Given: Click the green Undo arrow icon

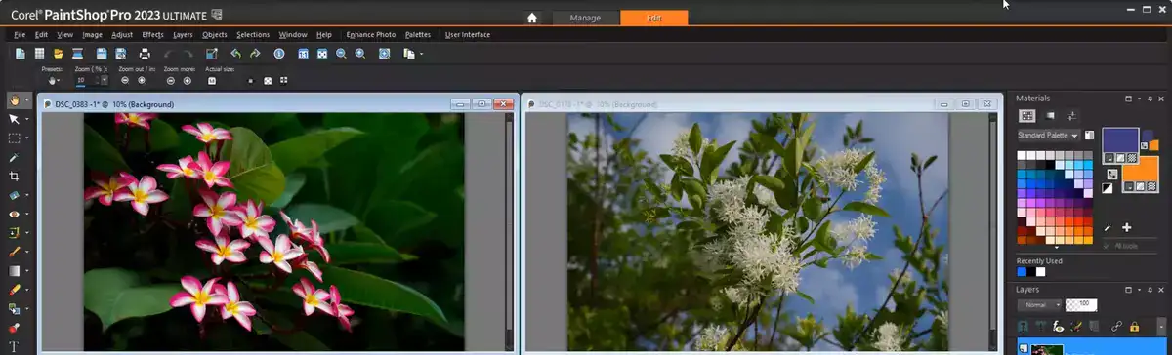Looking at the screenshot, I should click(x=235, y=54).
